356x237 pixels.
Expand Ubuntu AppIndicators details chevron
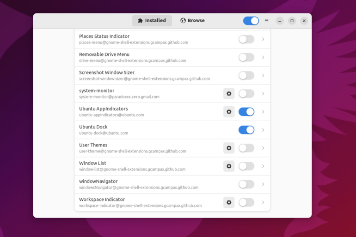263,112
